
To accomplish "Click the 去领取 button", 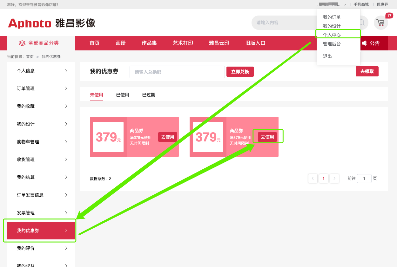I will [x=367, y=71].
